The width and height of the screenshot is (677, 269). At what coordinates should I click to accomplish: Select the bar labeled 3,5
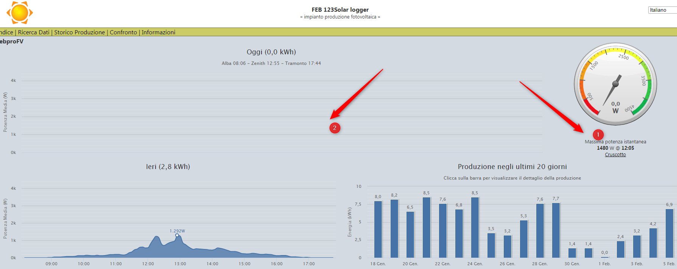[x=491, y=245]
